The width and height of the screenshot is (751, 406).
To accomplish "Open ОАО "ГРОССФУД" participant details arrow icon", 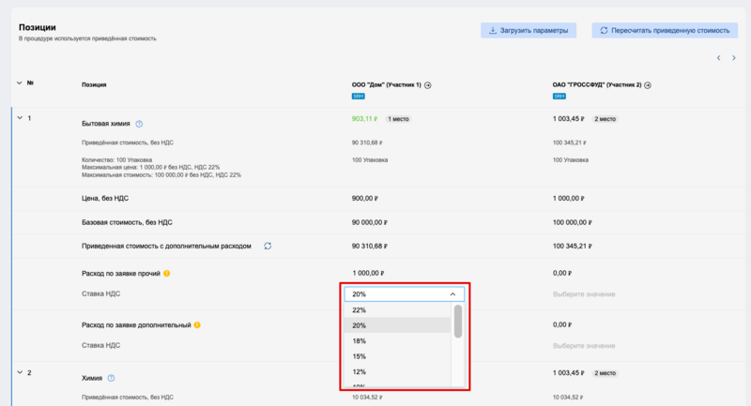I will [648, 85].
